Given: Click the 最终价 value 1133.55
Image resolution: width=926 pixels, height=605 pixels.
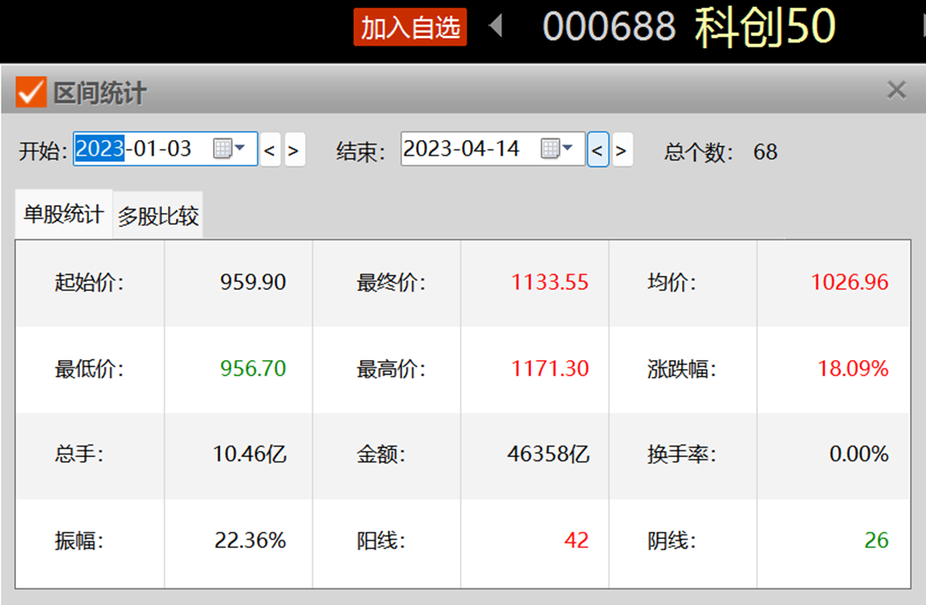Looking at the screenshot, I should point(550,282).
